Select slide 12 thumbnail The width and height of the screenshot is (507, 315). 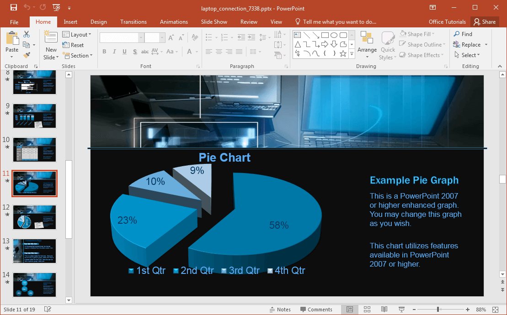tap(35, 217)
